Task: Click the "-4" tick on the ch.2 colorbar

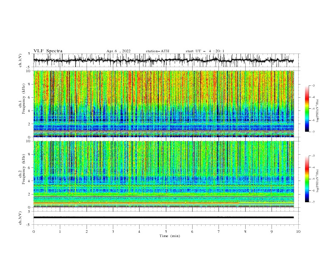Action: click(313, 167)
